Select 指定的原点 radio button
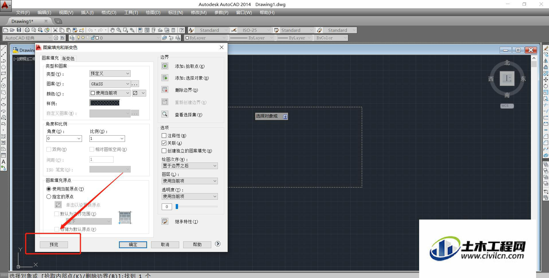This screenshot has height=278, width=549. (x=49, y=197)
